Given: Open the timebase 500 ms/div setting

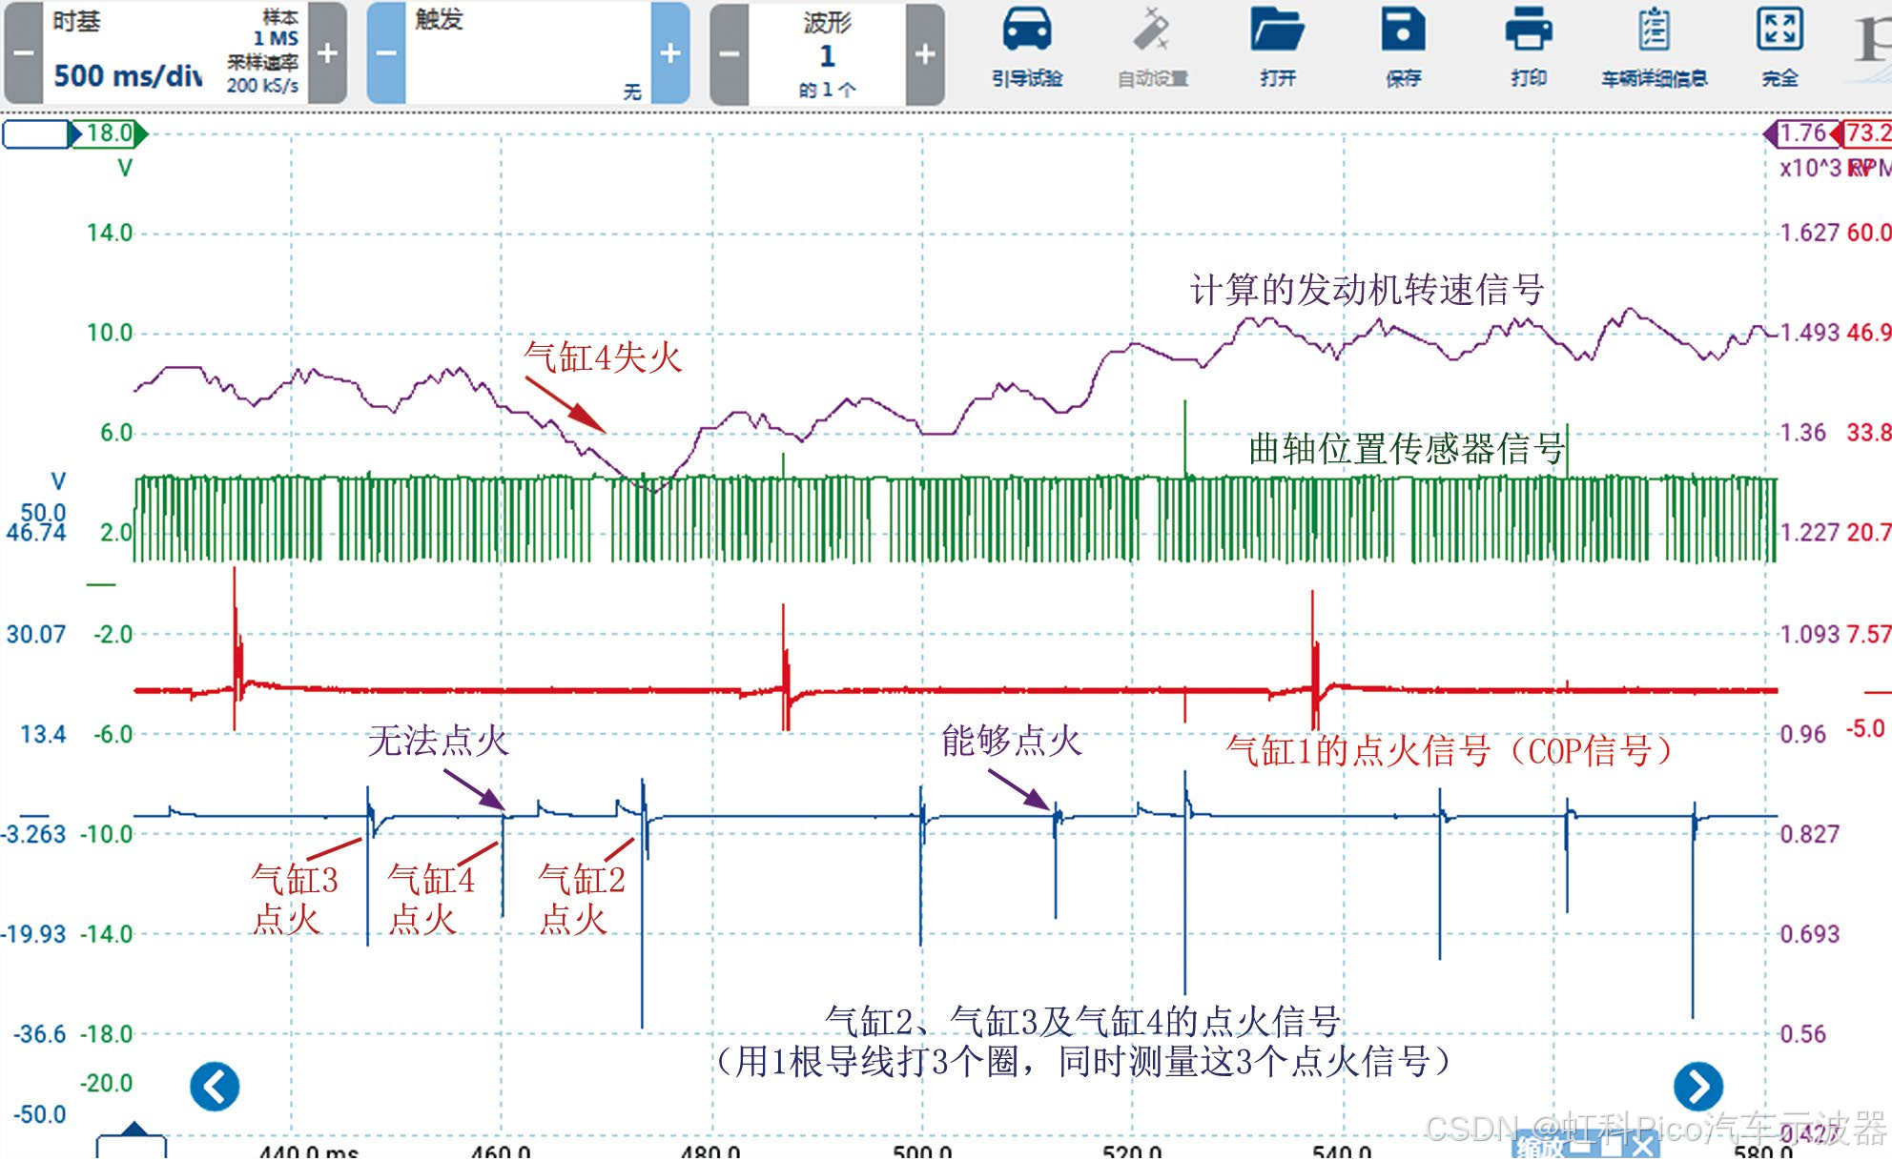Looking at the screenshot, I should [x=128, y=74].
